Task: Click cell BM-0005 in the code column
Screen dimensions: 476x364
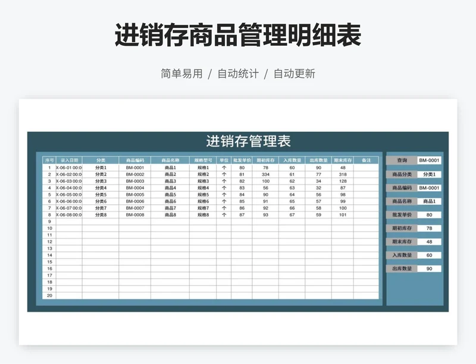Action: [x=134, y=193]
